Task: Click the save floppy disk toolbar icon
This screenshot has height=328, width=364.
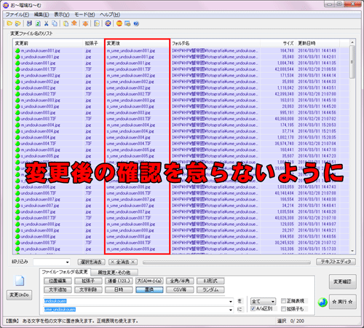Action: 29,23
